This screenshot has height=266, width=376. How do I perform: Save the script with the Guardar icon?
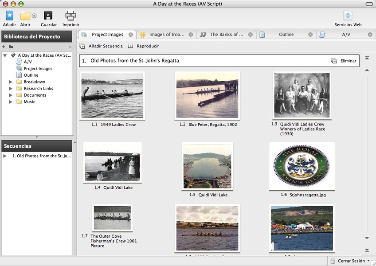coord(48,16)
